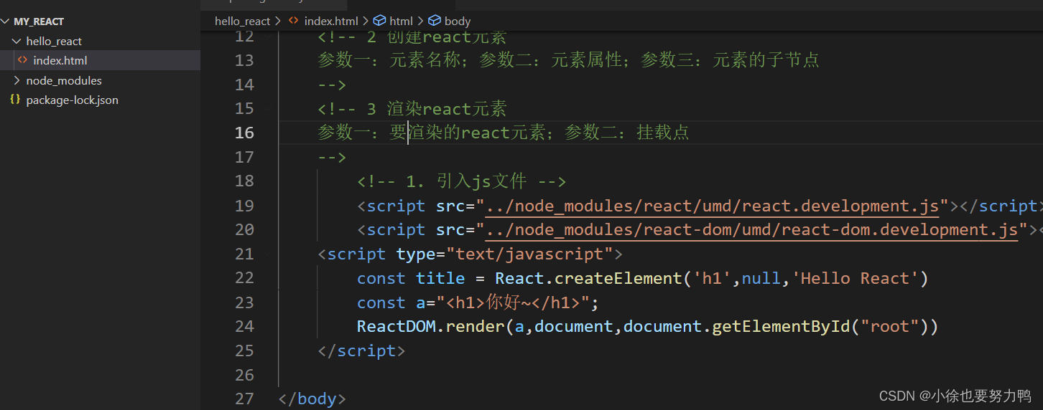This screenshot has width=1043, height=410.
Task: Click the 'const title' declaration on line 22
Action: (411, 279)
